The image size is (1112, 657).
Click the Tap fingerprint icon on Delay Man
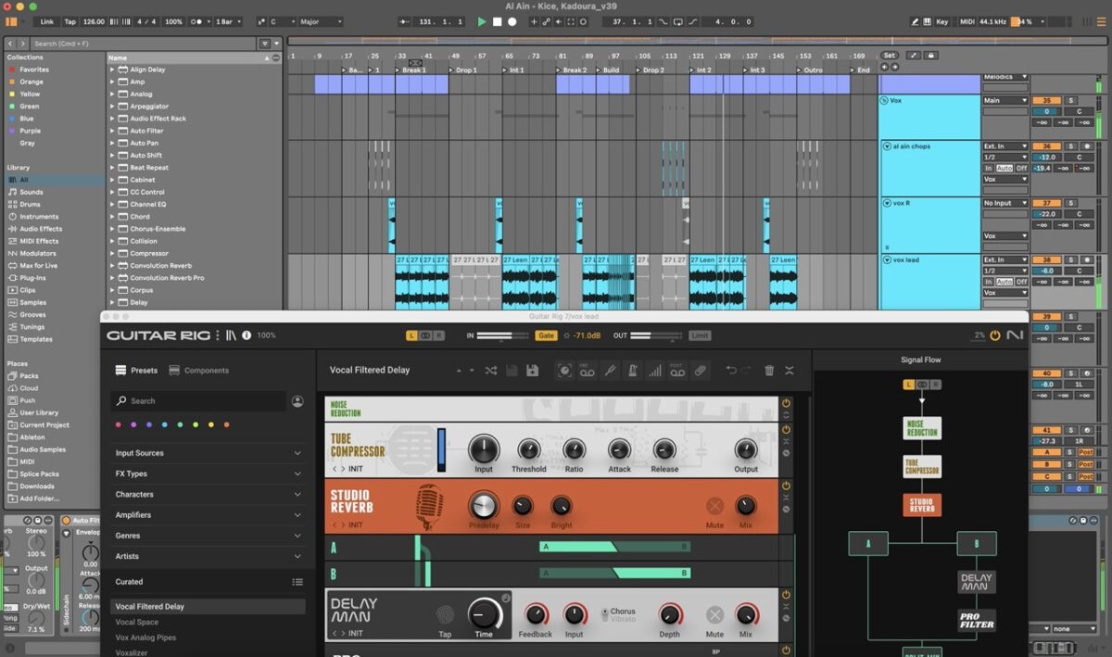(446, 613)
